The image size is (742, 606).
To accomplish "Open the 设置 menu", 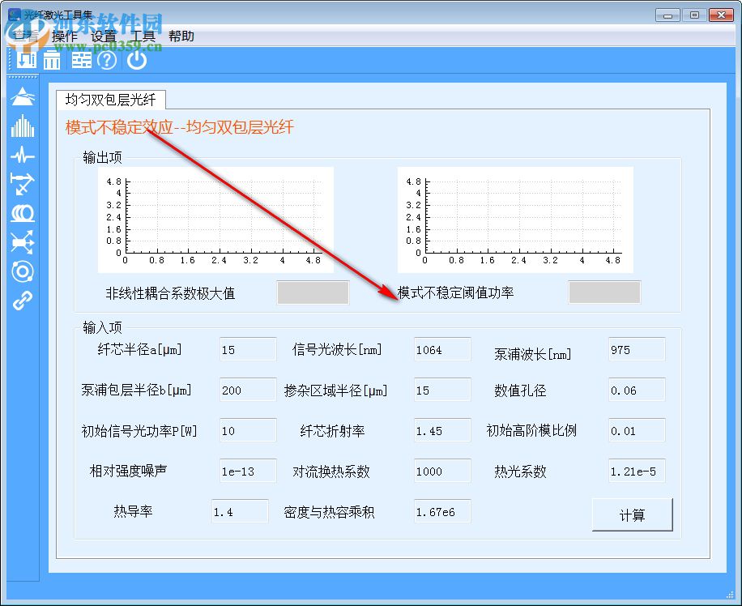I will 106,36.
